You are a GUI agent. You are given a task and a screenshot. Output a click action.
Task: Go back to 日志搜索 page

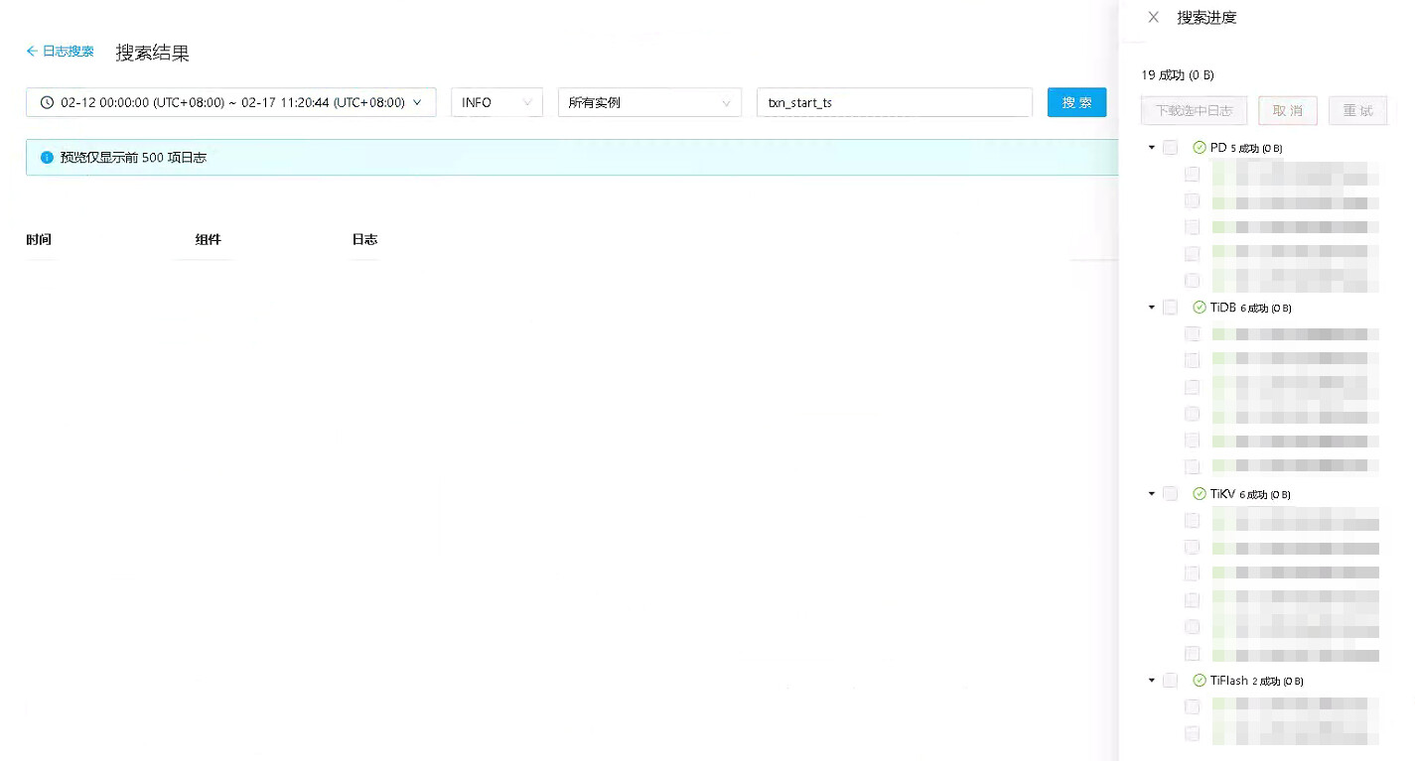(x=60, y=52)
